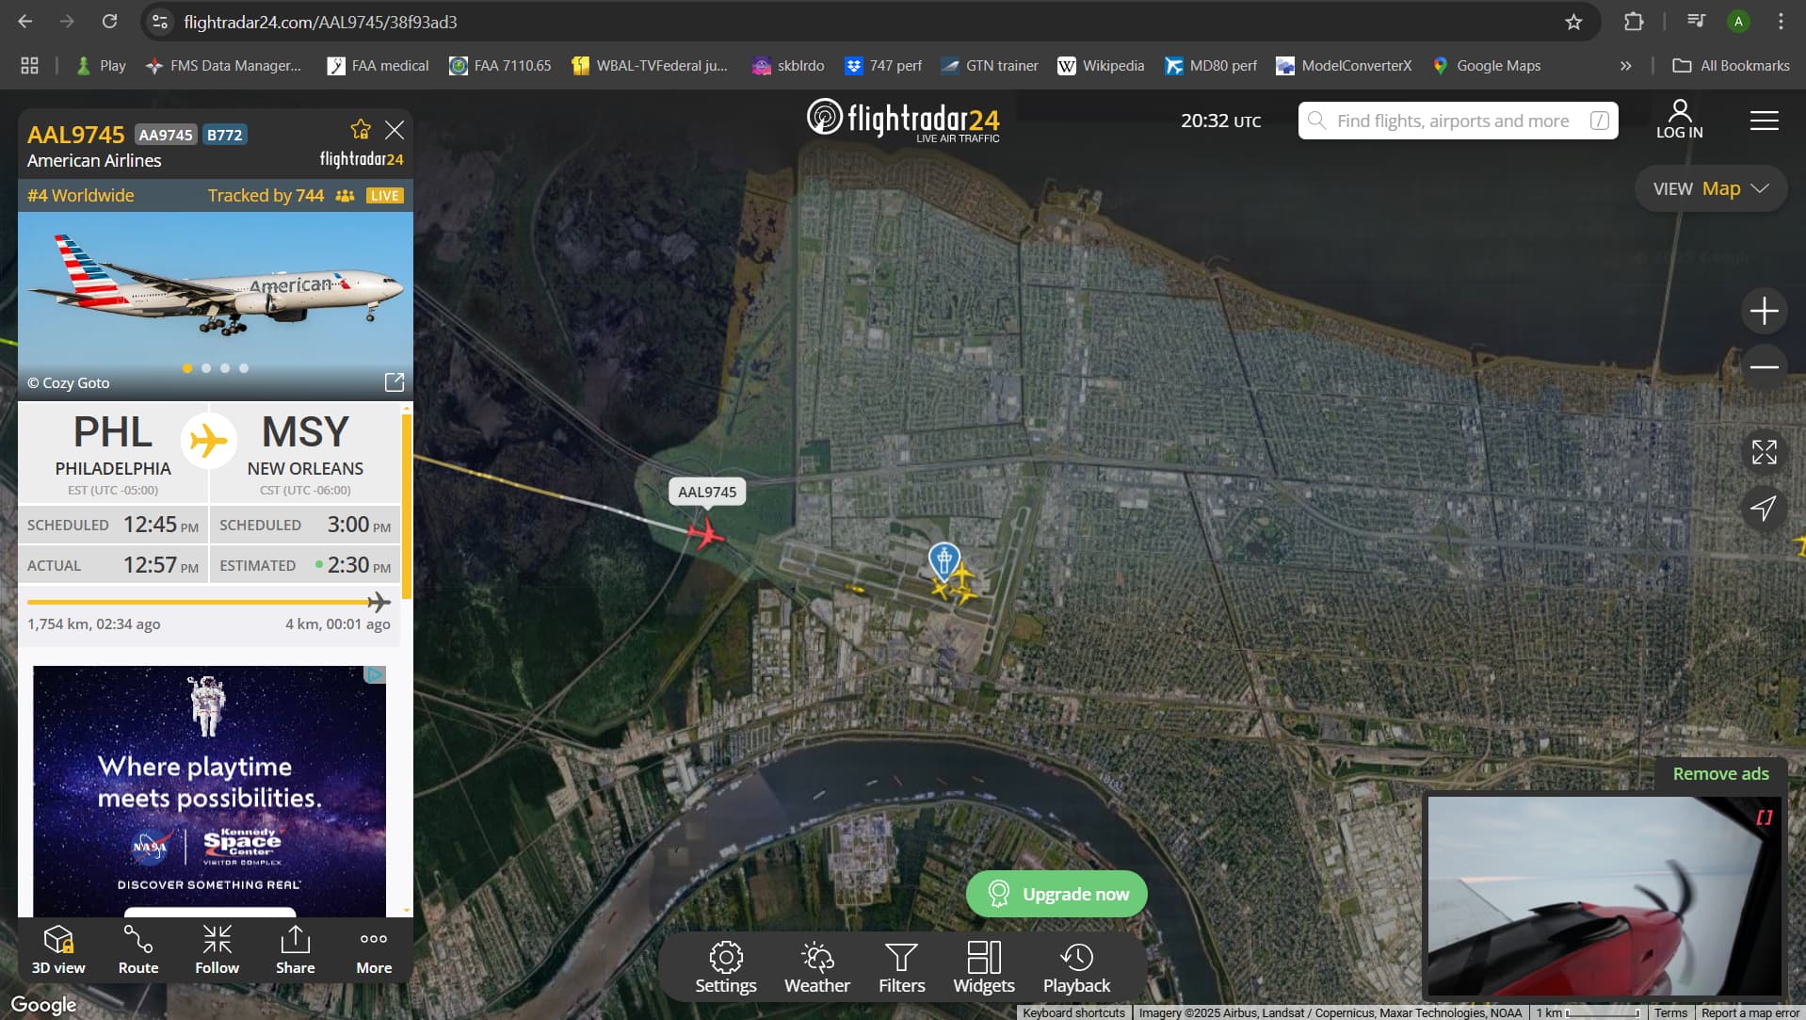The height and width of the screenshot is (1020, 1806).
Task: Click the red AAL9745 aircraft on the map
Action: pos(705,535)
